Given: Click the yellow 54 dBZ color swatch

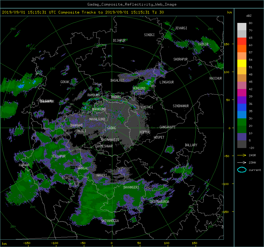Looking at the screenshot, I should (242, 63).
